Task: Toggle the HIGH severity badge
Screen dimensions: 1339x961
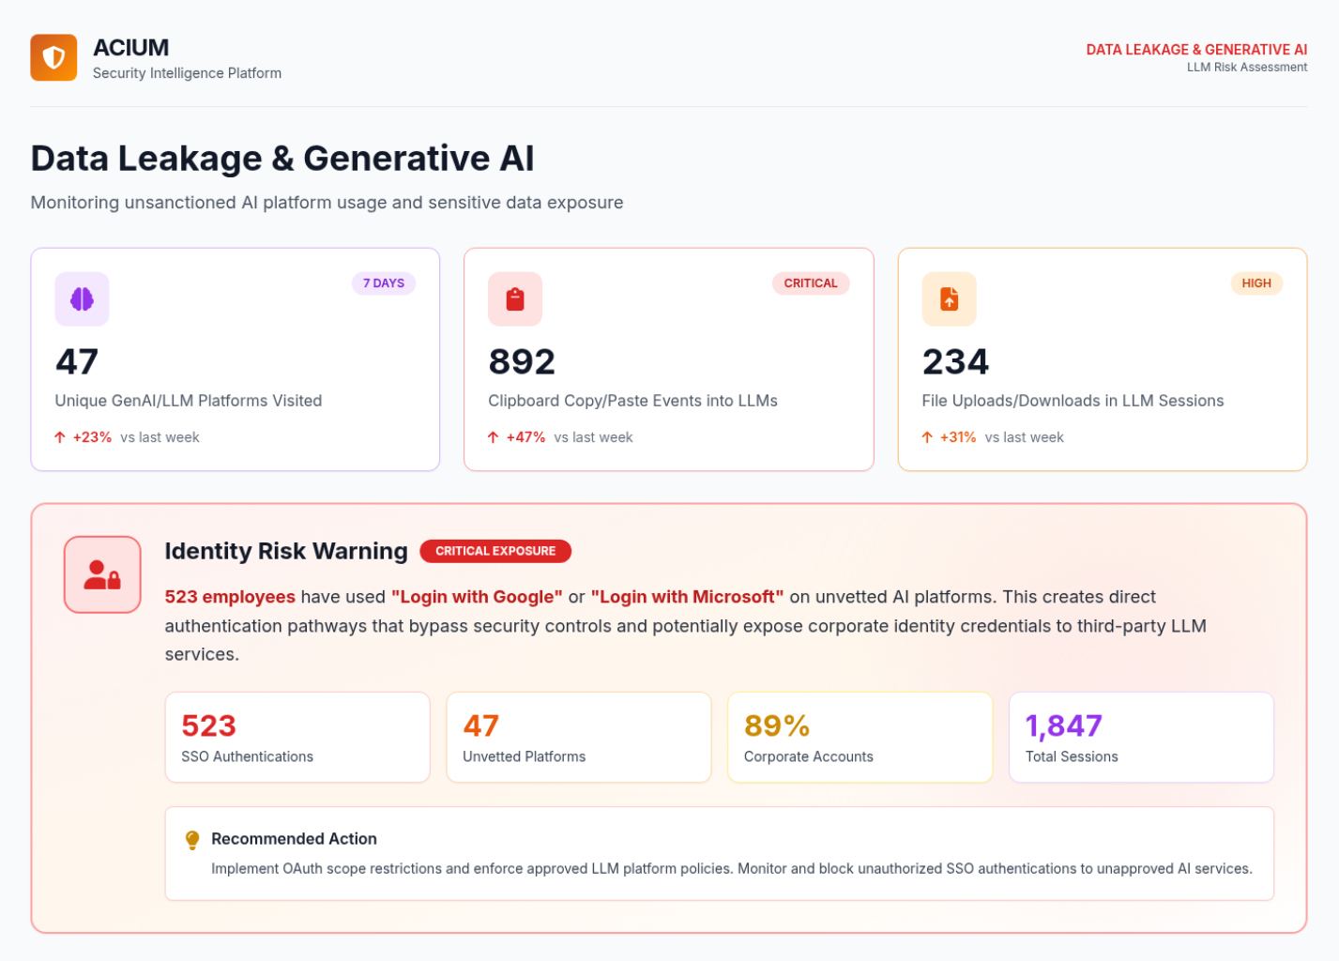Action: pyautogui.click(x=1255, y=282)
